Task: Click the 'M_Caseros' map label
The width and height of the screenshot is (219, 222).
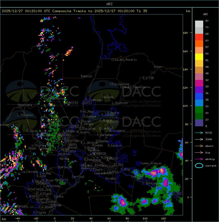Action: point(115,146)
